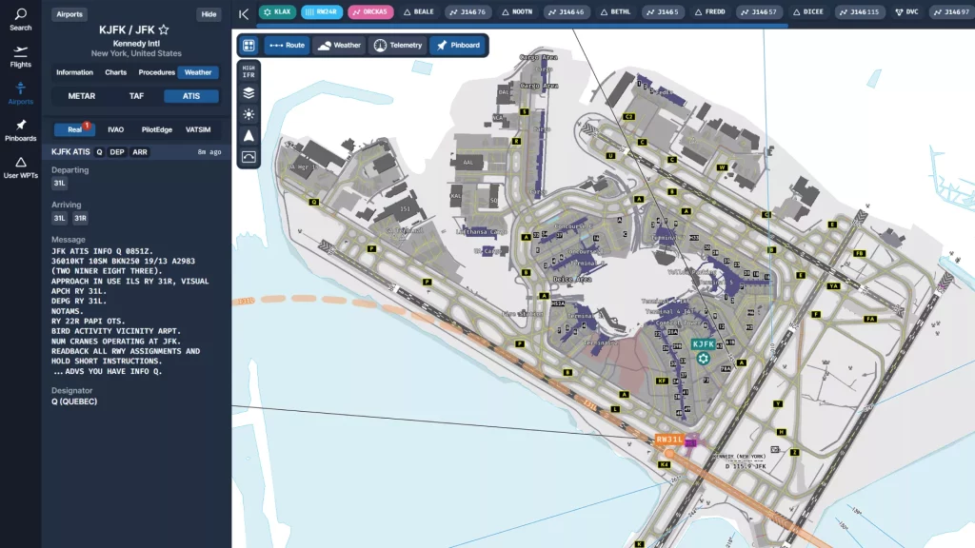Switch to the Procedures tab

click(158, 71)
